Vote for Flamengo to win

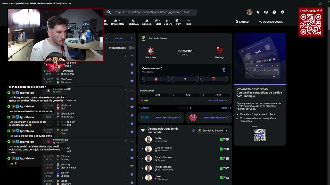pos(214,79)
